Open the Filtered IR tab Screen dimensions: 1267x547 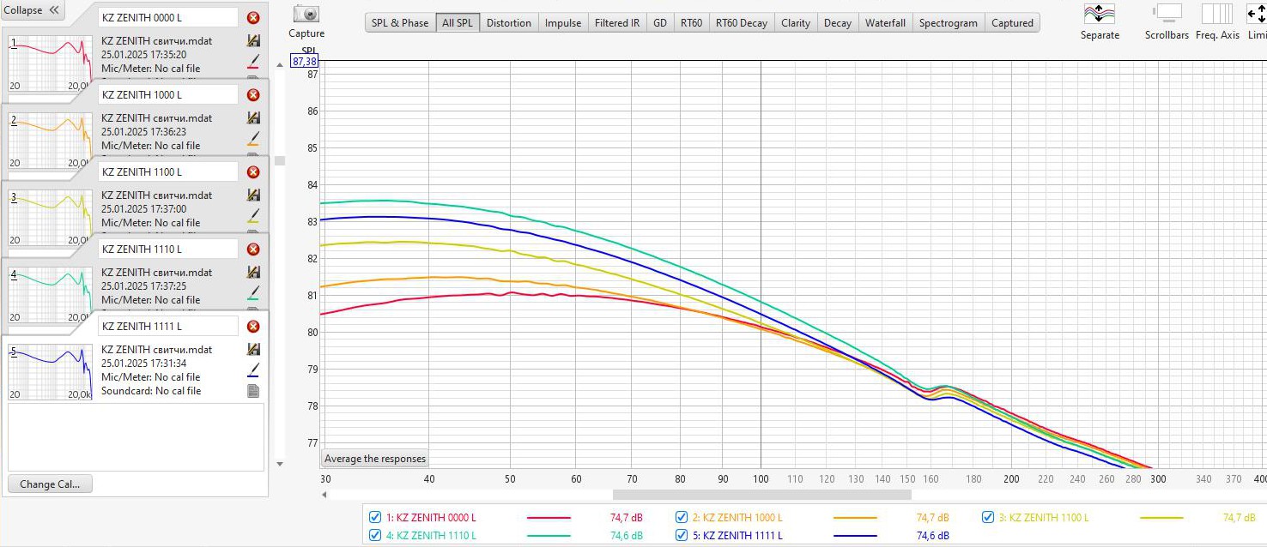pos(617,23)
